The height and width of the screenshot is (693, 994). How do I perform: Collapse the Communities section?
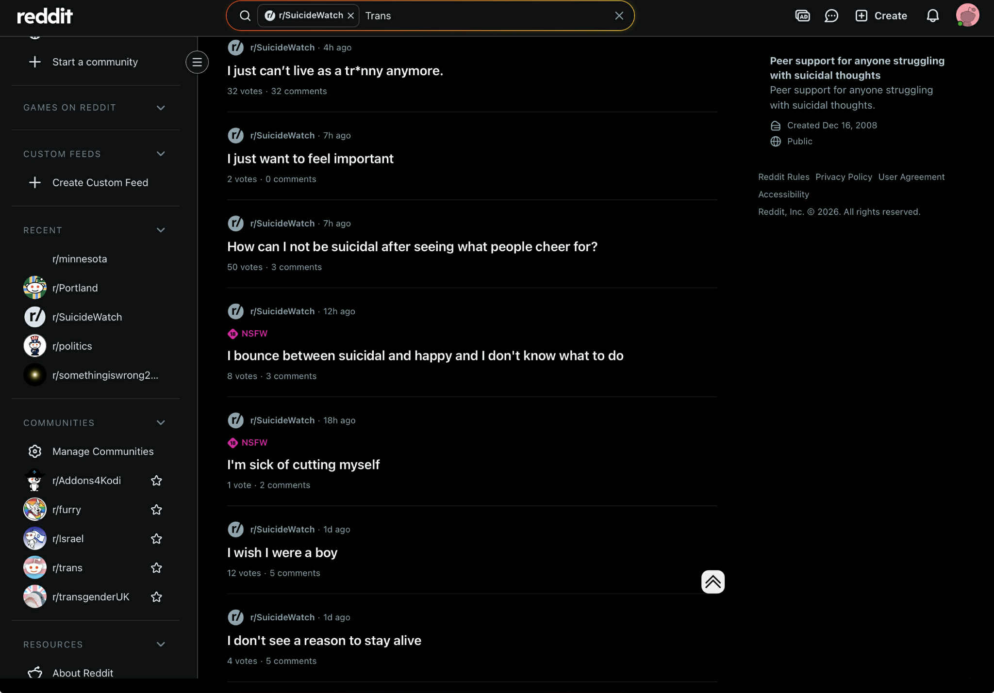click(161, 423)
